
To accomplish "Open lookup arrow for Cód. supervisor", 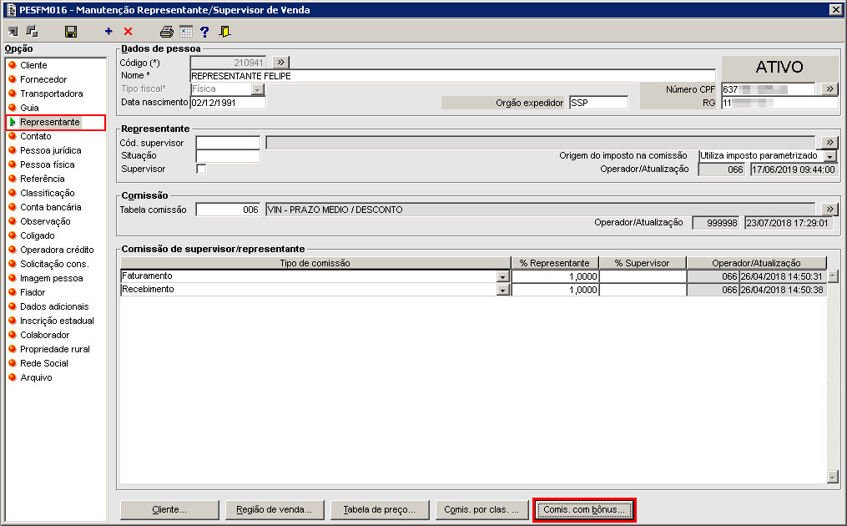I will click(829, 143).
